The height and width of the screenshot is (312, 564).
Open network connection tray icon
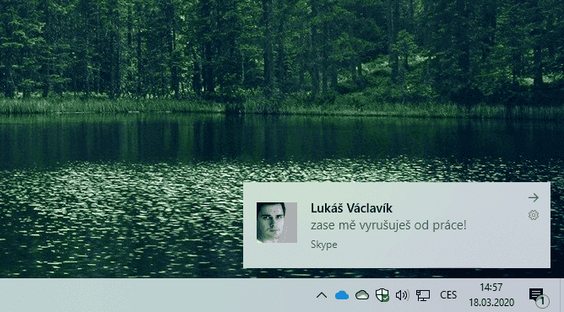point(423,295)
